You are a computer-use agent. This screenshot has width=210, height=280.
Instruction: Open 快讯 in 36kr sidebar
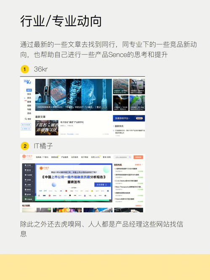pos(29,94)
